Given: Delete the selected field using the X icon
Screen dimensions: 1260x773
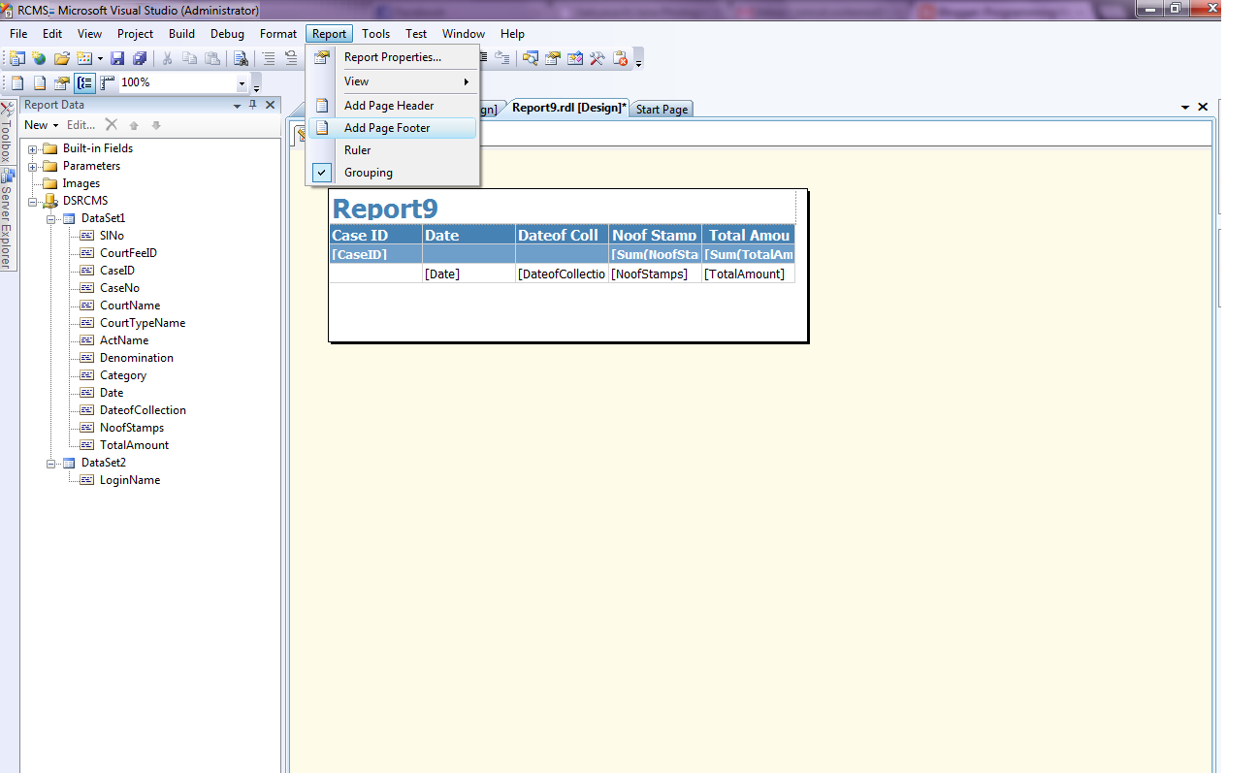Looking at the screenshot, I should [x=111, y=125].
